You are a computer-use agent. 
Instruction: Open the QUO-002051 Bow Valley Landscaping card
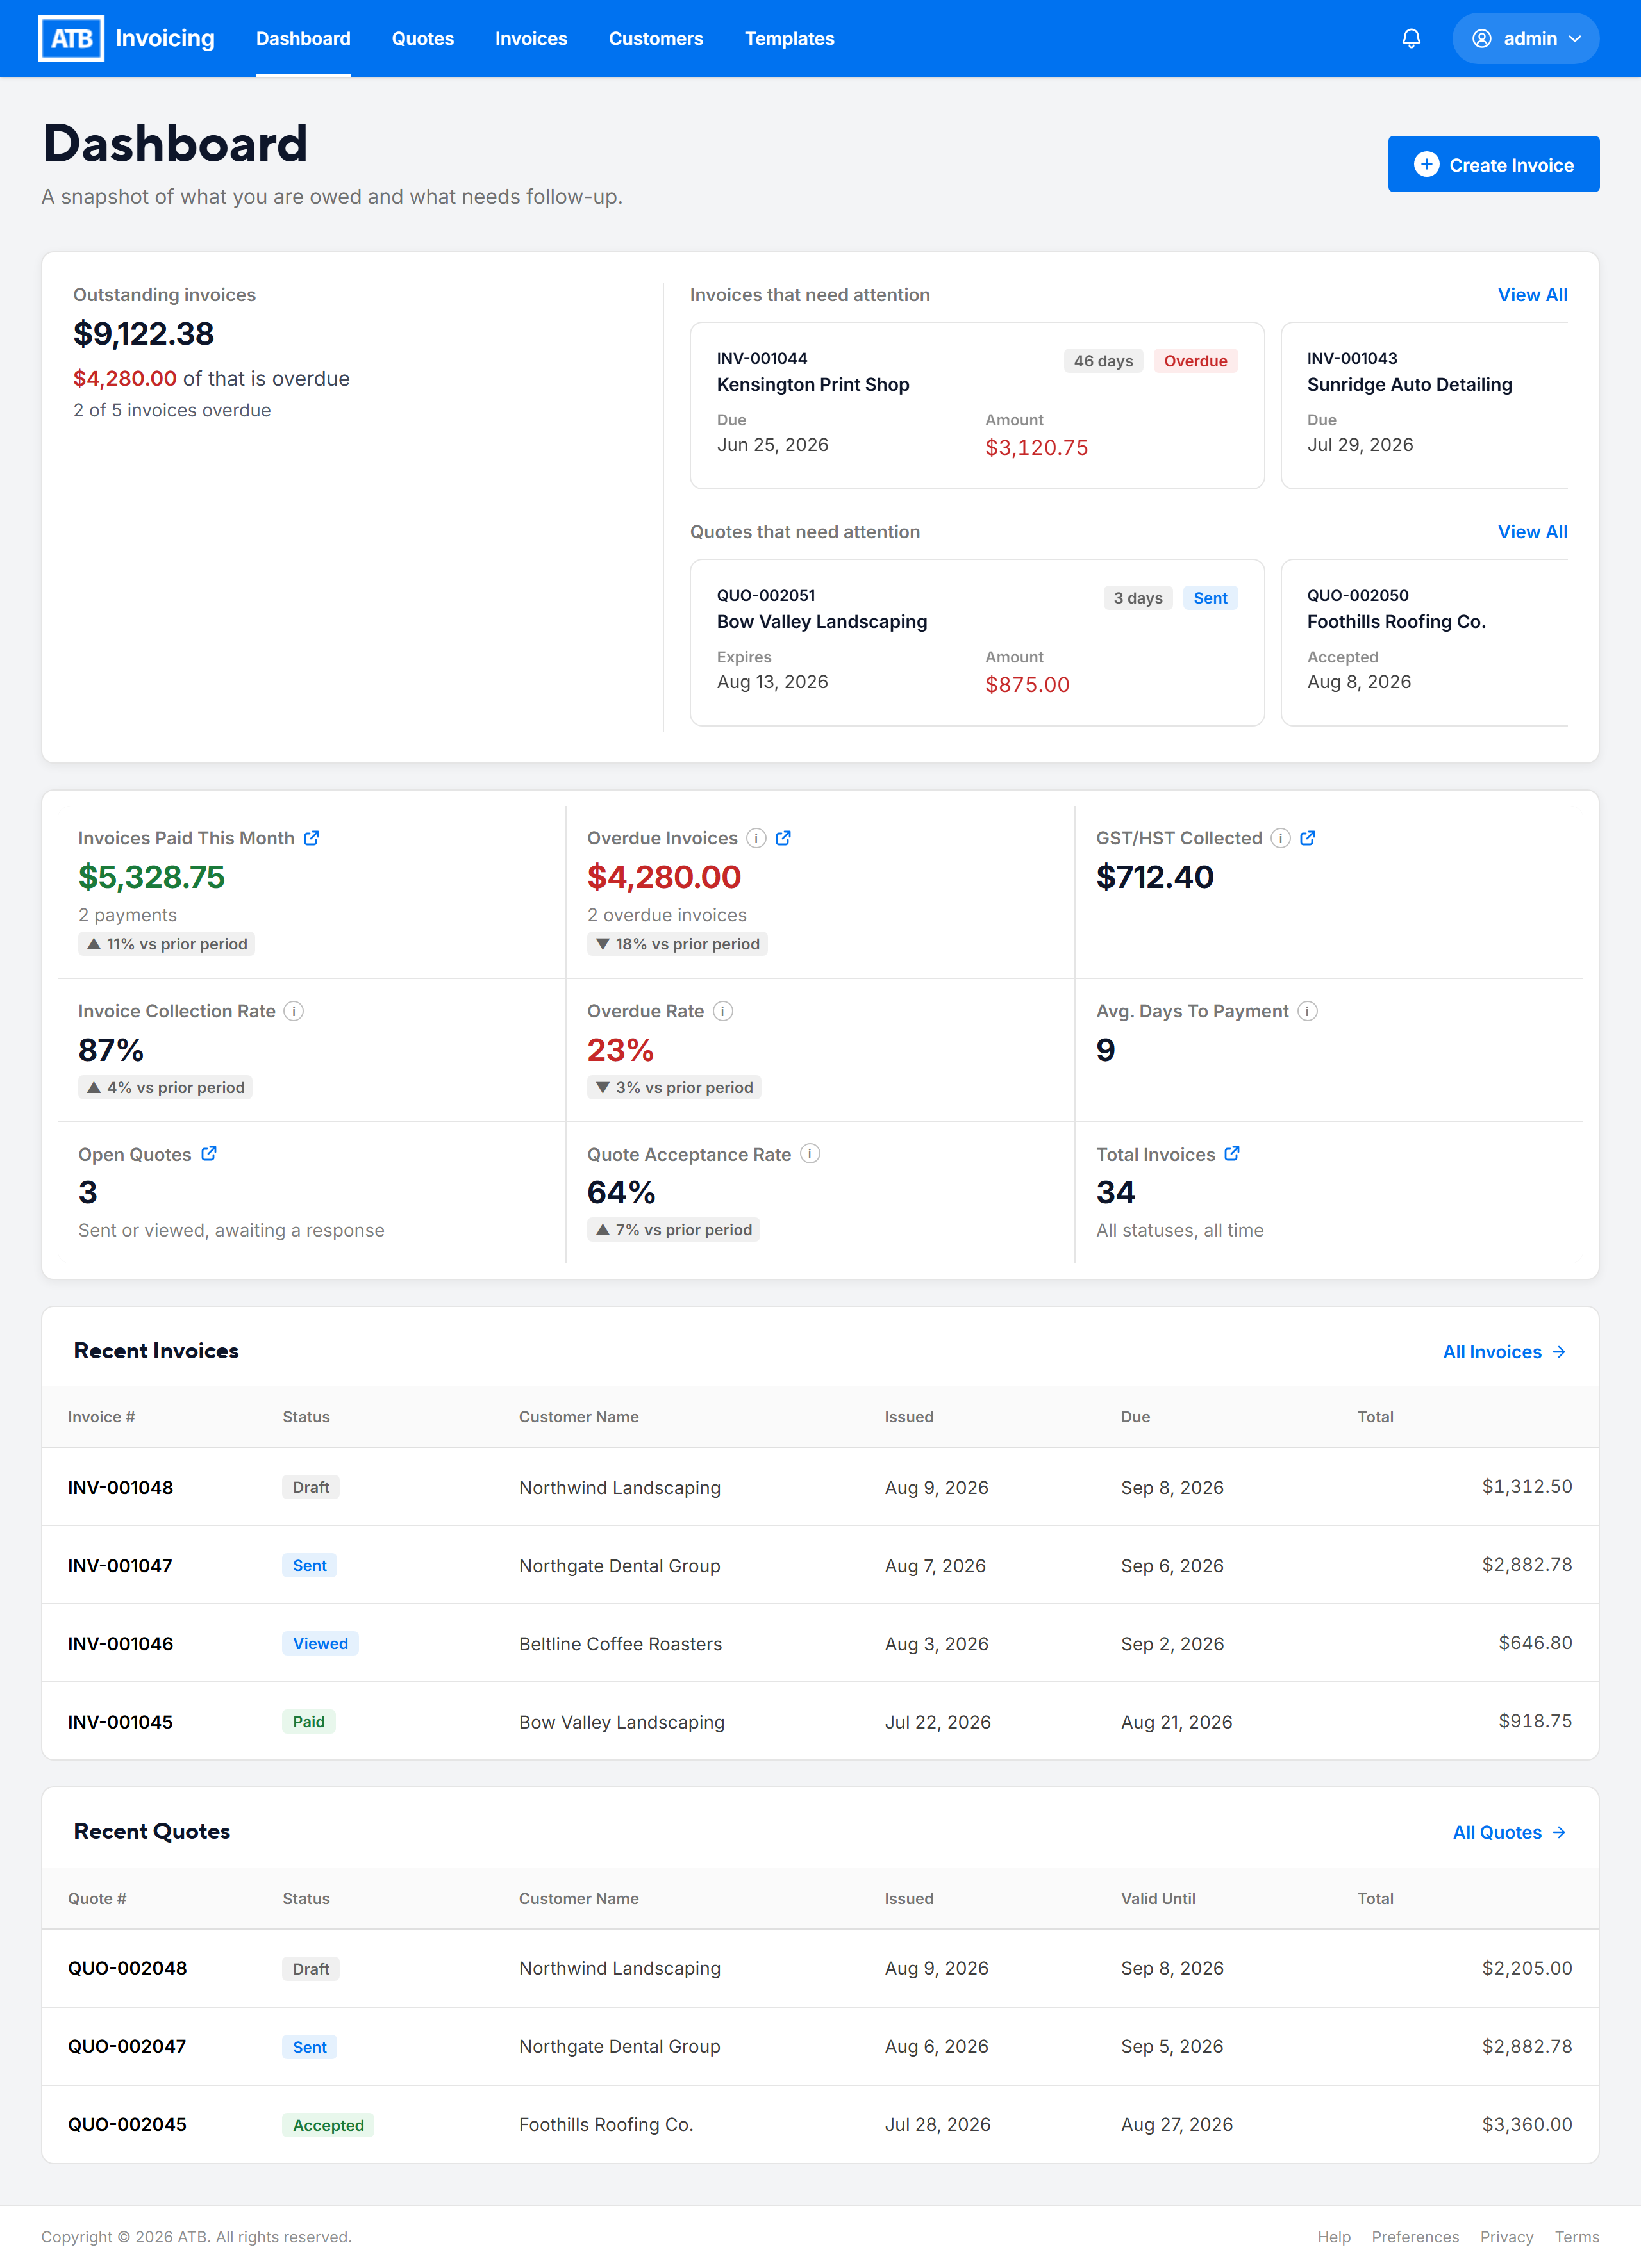(977, 642)
